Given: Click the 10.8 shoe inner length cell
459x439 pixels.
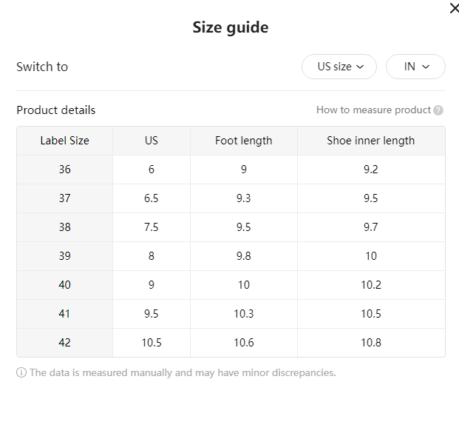Looking at the screenshot, I should click(x=371, y=343).
